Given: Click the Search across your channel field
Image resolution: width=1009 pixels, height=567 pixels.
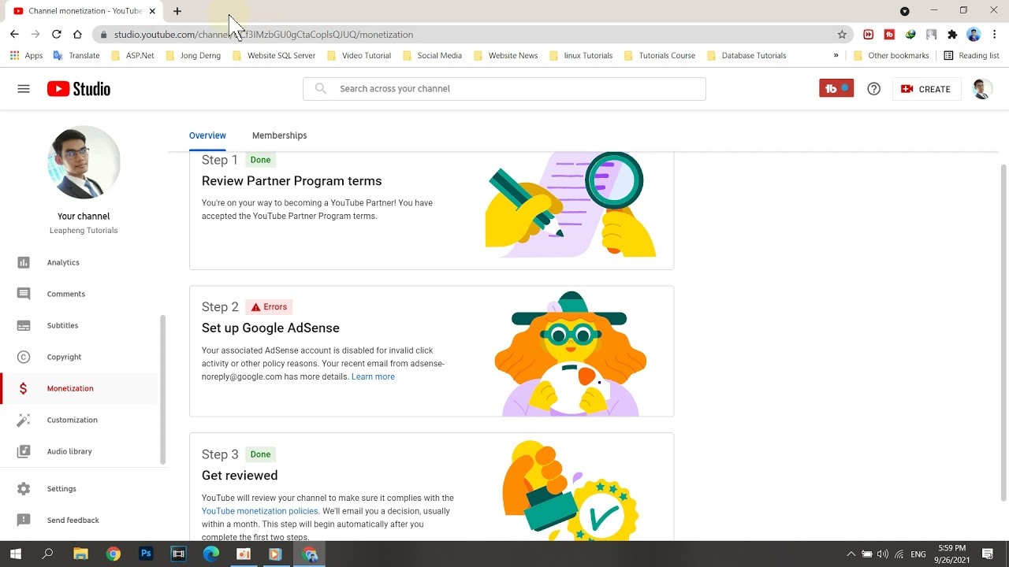Looking at the screenshot, I should 504,89.
